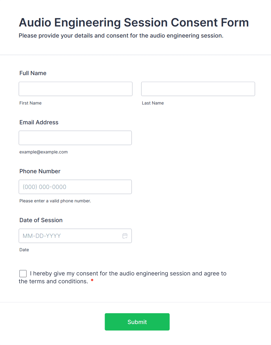Click the red required asterisk

coord(92,281)
